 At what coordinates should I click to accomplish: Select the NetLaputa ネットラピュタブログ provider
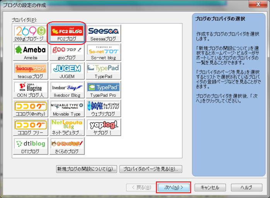pos(67,127)
